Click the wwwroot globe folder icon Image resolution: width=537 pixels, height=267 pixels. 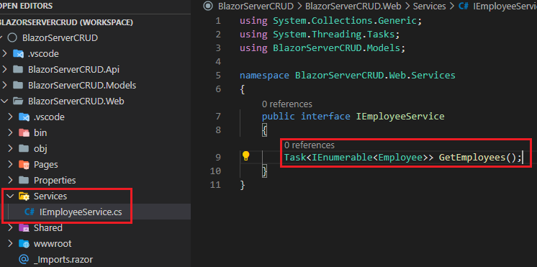pos(24,244)
